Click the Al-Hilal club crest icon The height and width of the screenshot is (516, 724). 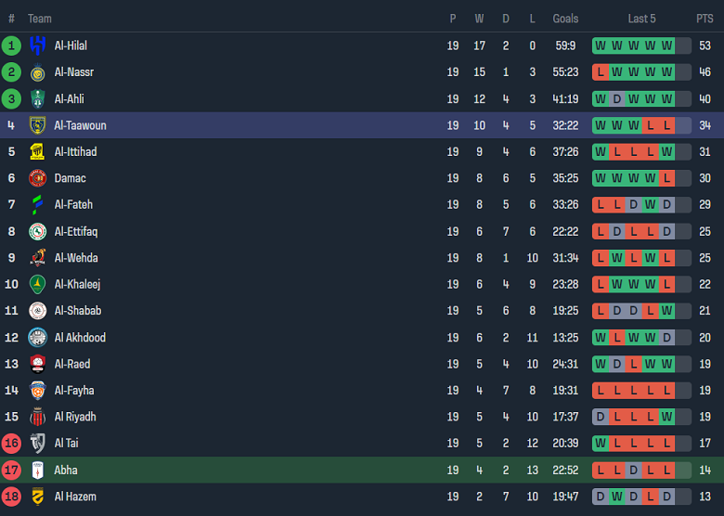point(37,45)
